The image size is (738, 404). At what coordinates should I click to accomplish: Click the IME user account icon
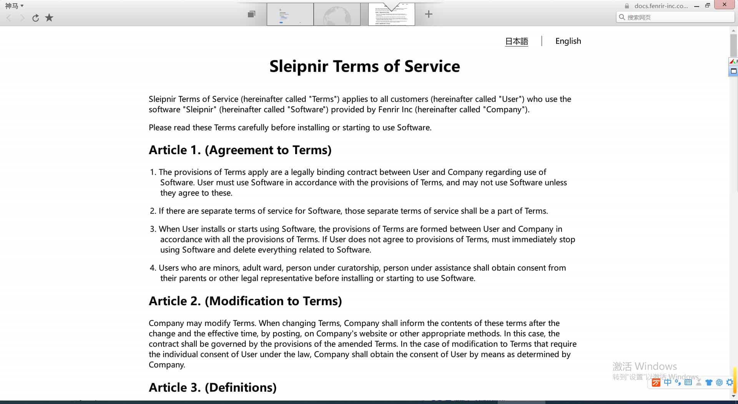click(699, 382)
